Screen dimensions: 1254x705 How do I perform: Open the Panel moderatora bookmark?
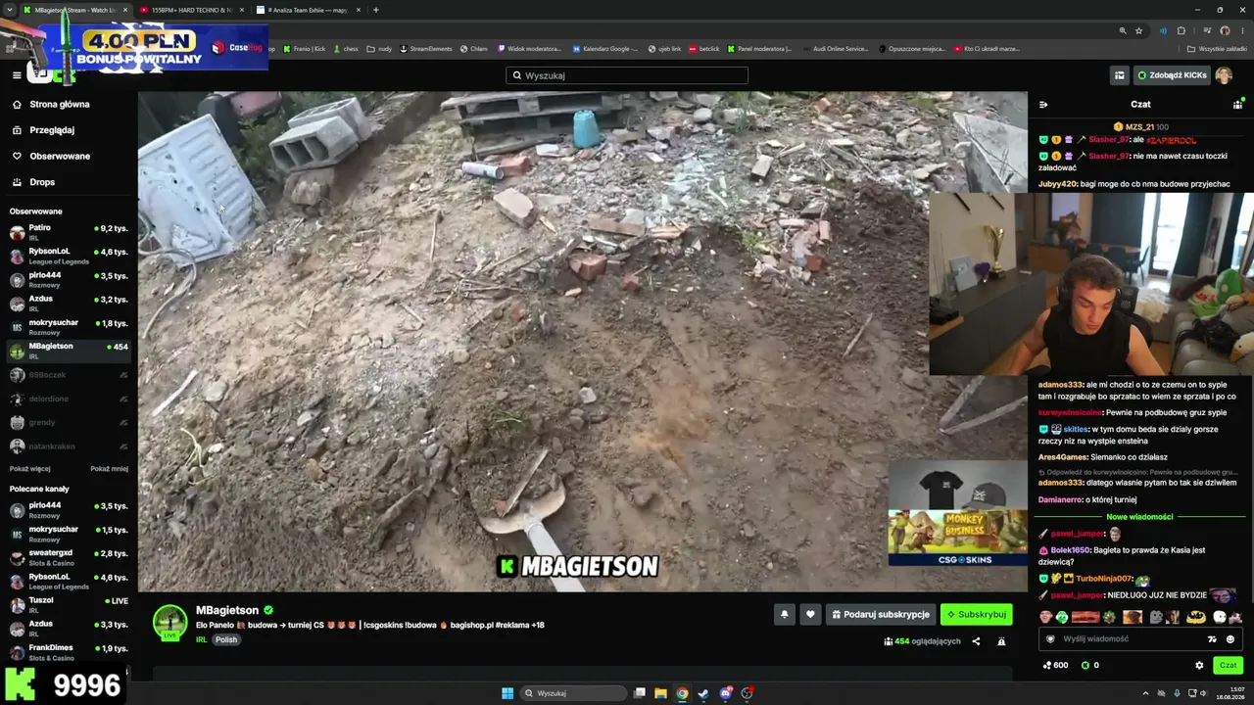point(759,49)
